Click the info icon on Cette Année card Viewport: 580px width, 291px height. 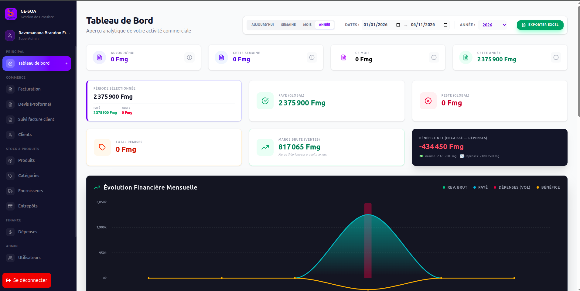point(556,57)
